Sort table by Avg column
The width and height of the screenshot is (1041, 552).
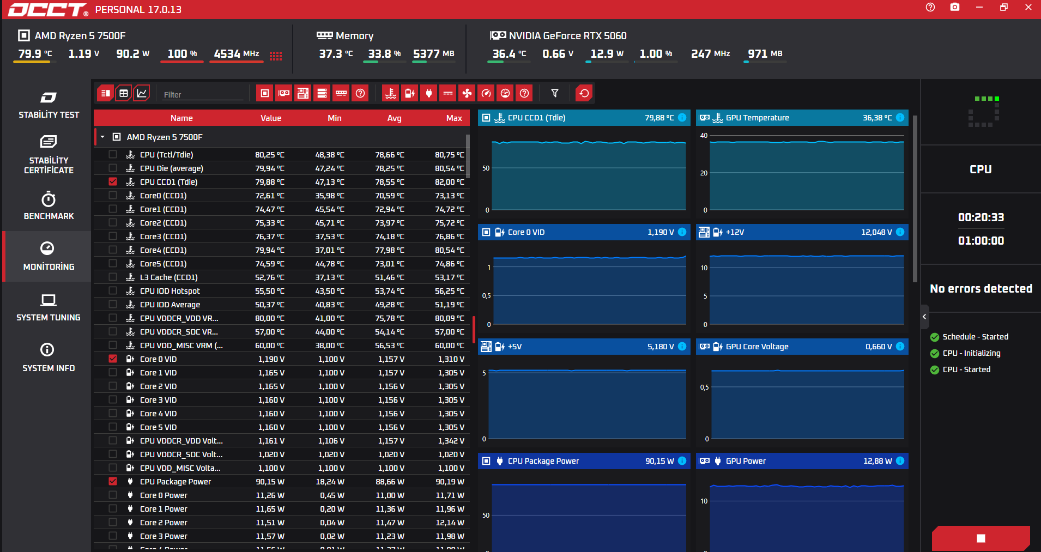394,118
